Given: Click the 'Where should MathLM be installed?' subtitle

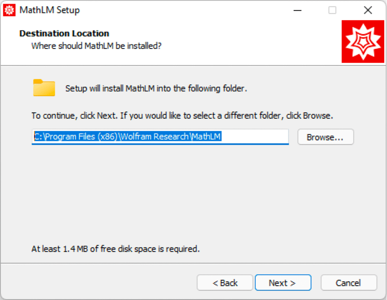Looking at the screenshot, I should pyautogui.click(x=96, y=46).
